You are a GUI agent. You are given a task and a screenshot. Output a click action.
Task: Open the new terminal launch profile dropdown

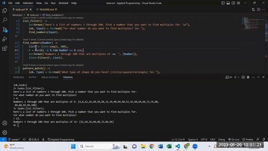tap(239, 77)
